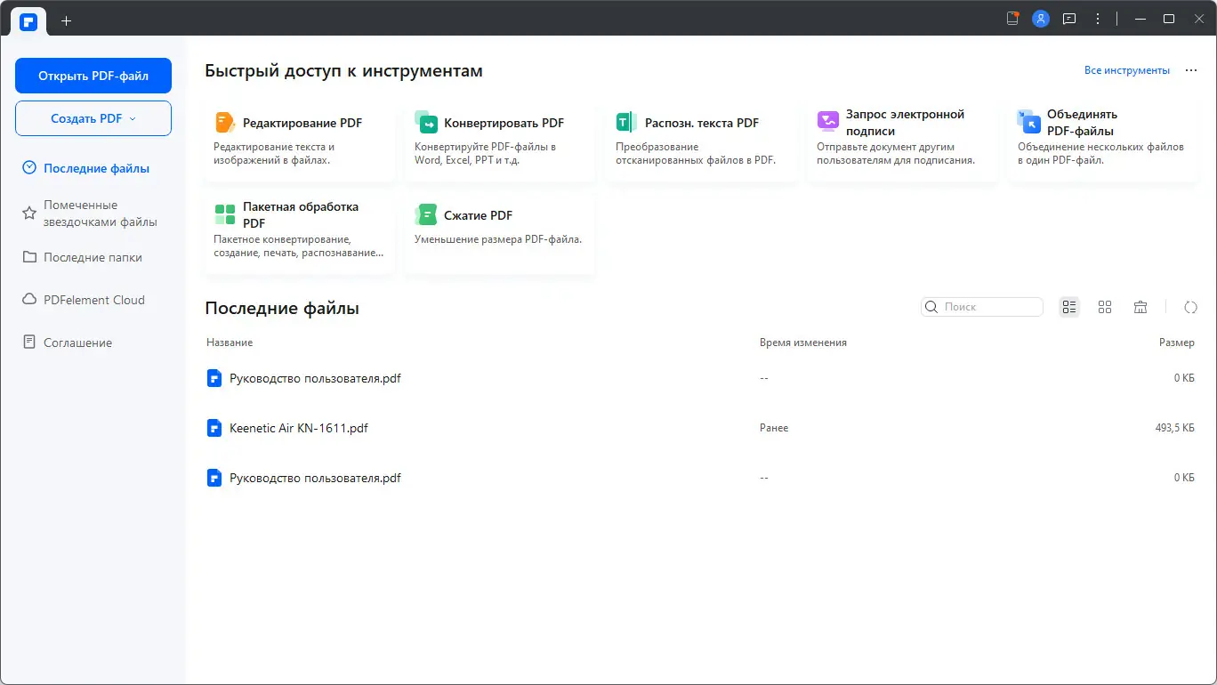Open the ellipsis menu next to Все инструменты
Screen dimensions: 1217x685
pos(1190,69)
